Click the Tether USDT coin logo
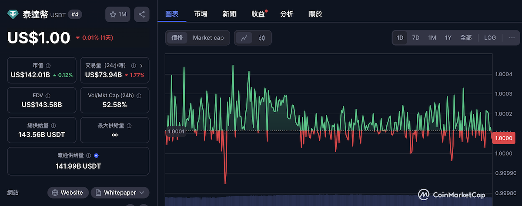This screenshot has height=206, width=522. coord(13,14)
